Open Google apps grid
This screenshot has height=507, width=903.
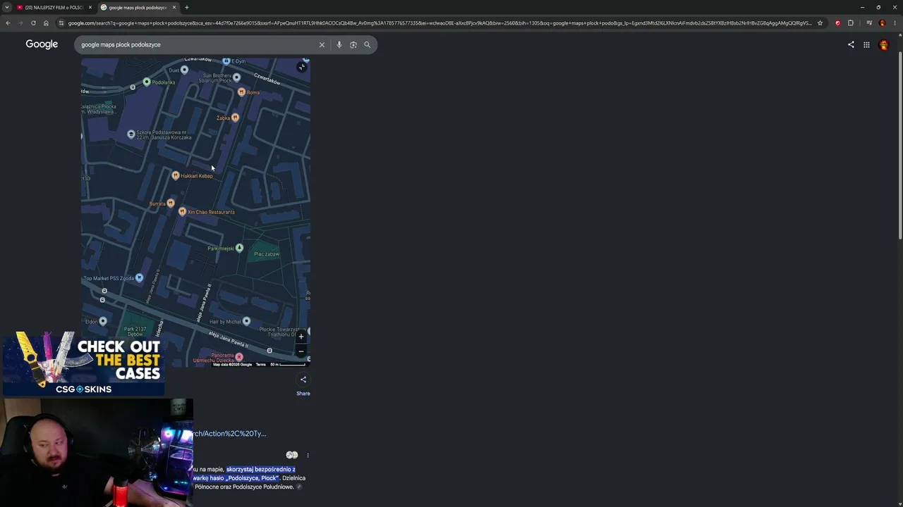866,45
